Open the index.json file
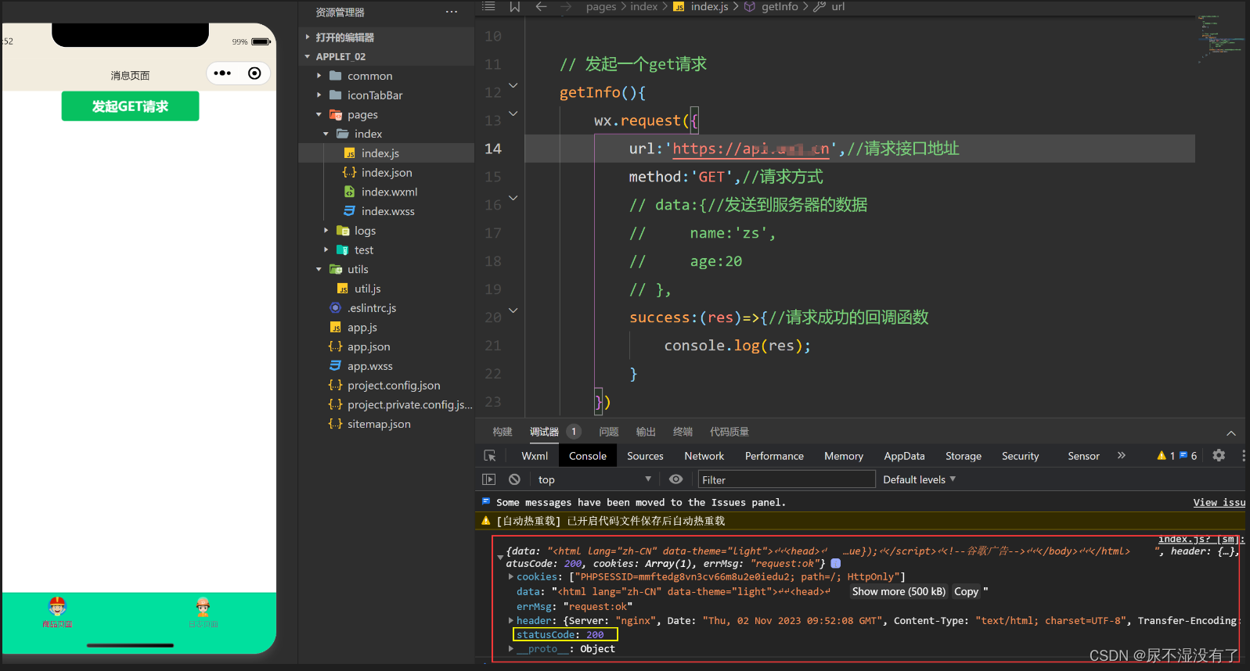The width and height of the screenshot is (1250, 671). (x=386, y=173)
